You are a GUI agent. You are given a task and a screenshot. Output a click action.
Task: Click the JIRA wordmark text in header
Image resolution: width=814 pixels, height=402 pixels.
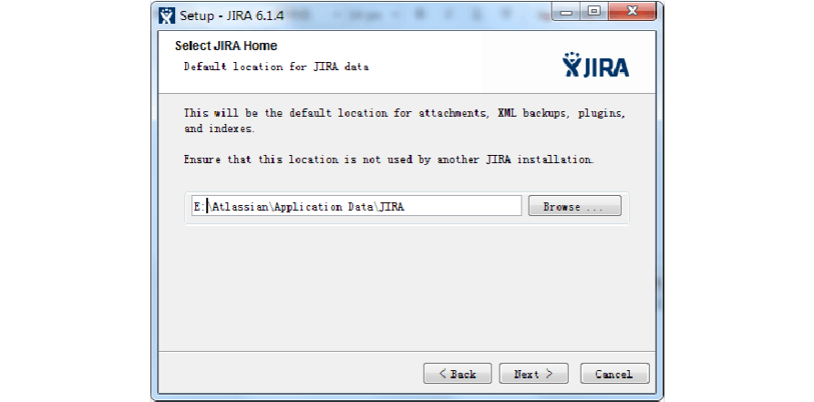[605, 67]
